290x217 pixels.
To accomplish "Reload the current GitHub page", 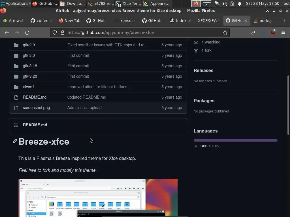I will pyautogui.click(x=27, y=33).
